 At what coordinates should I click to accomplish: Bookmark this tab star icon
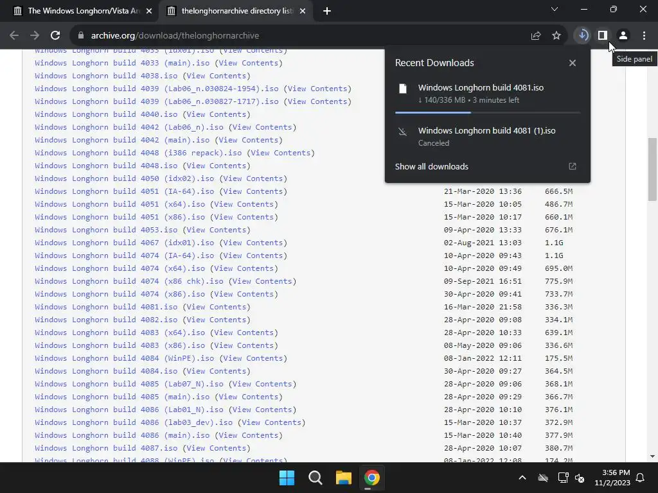coord(556,36)
